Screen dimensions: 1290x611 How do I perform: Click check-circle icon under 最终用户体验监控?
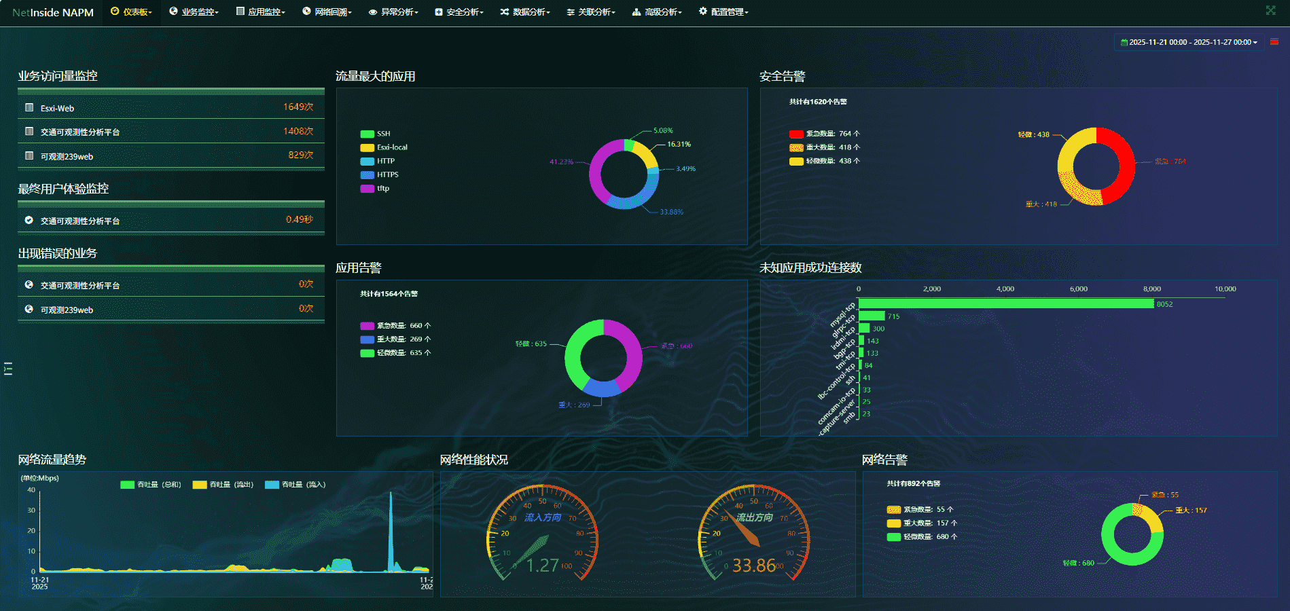tap(29, 220)
